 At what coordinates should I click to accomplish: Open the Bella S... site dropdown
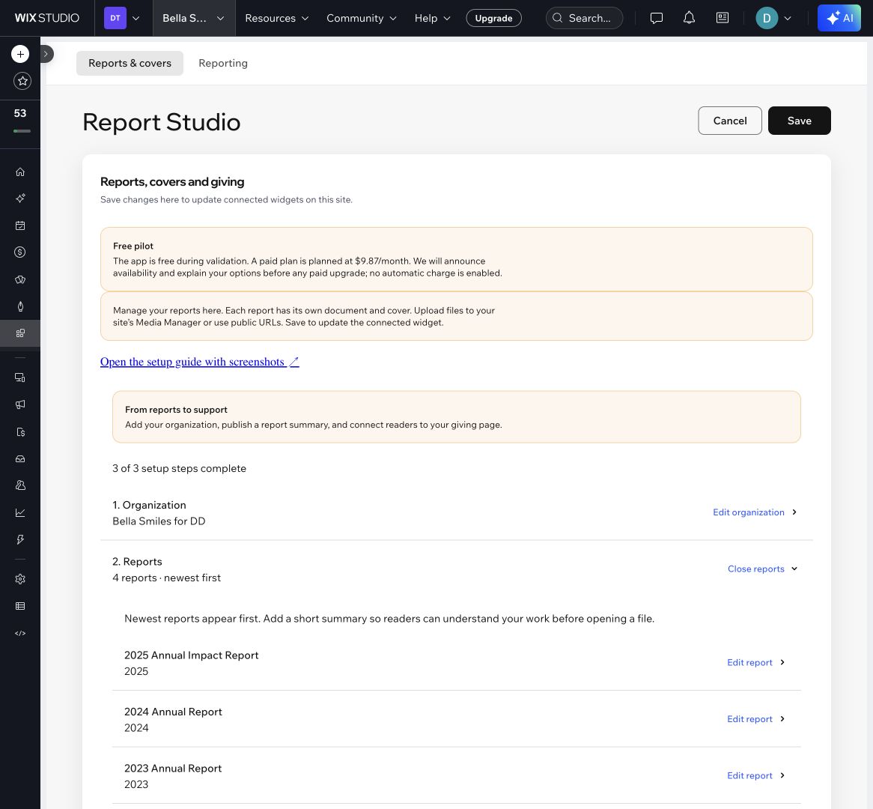pos(194,19)
